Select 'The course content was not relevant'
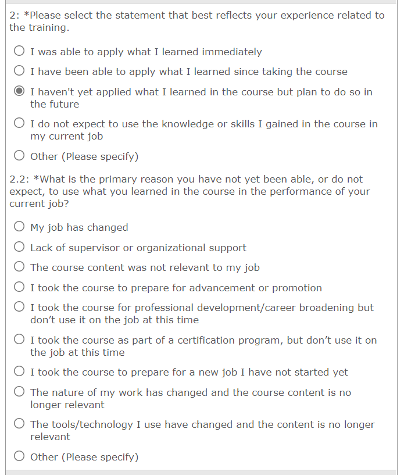The image size is (404, 475). pos(19,267)
